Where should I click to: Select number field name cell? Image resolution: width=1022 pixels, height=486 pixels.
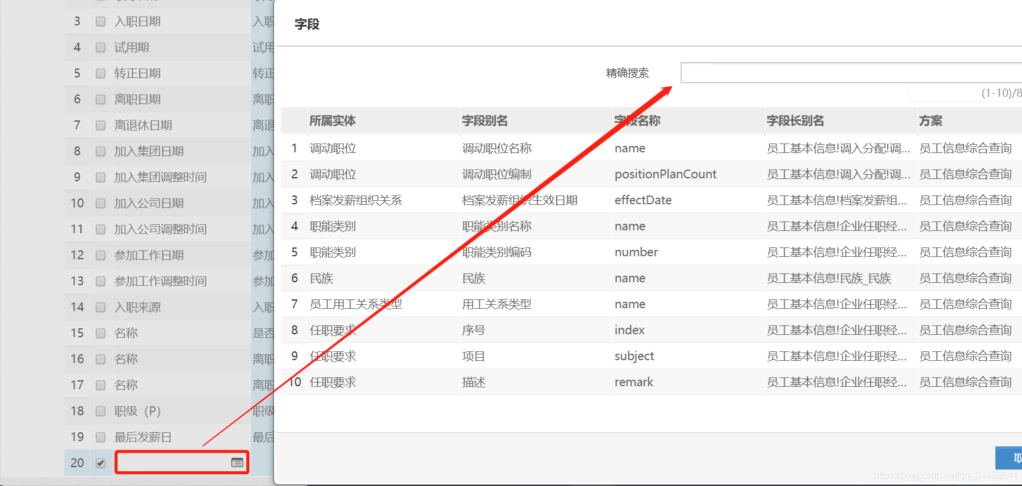coord(636,252)
